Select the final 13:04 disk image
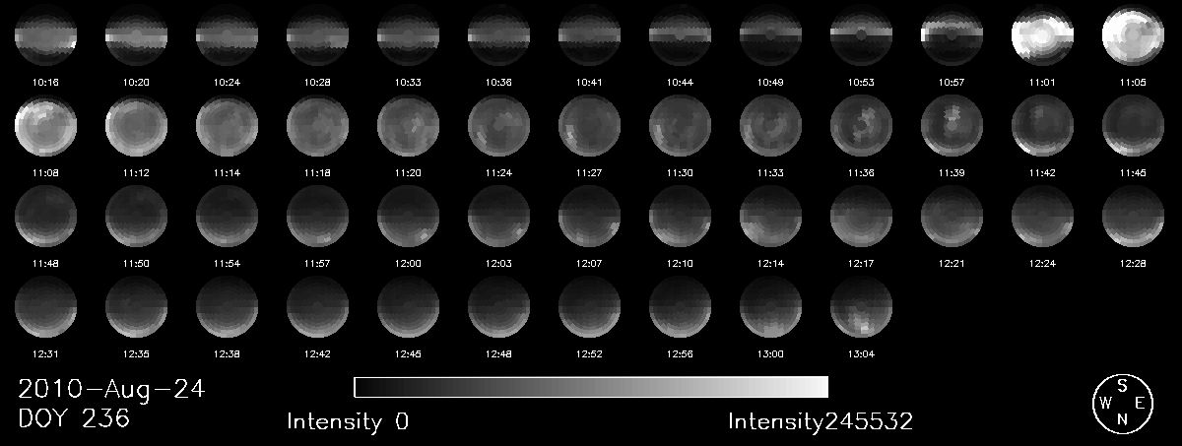1182x446 pixels. click(x=862, y=308)
